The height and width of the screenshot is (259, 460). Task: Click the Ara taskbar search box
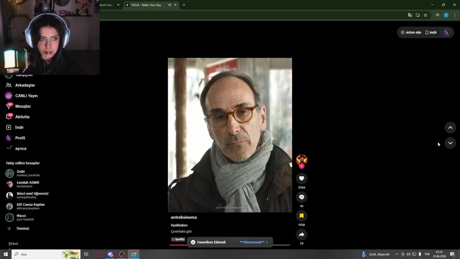[46, 254]
